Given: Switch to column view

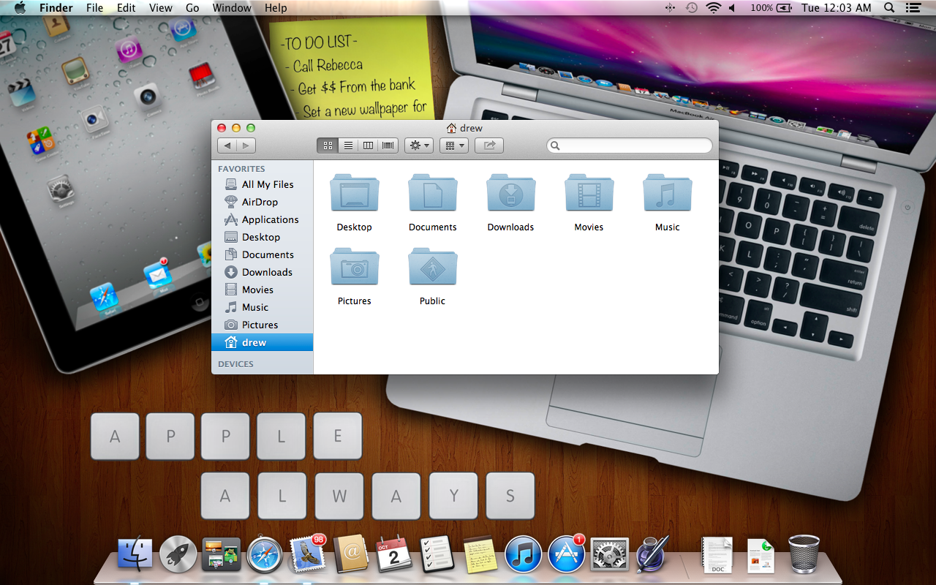Looking at the screenshot, I should [368, 146].
